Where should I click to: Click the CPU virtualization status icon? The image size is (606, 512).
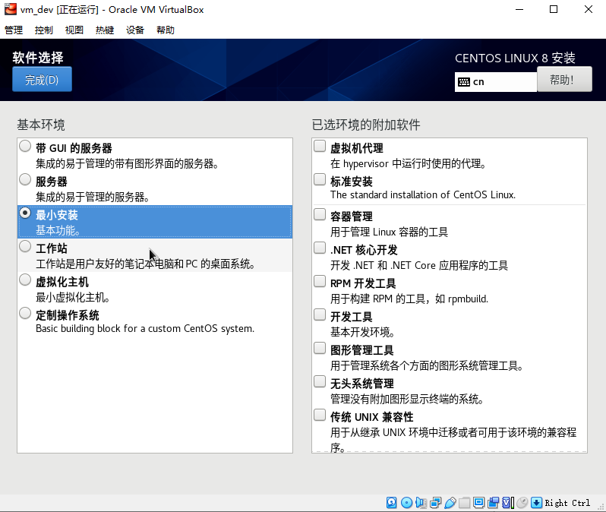click(x=508, y=502)
